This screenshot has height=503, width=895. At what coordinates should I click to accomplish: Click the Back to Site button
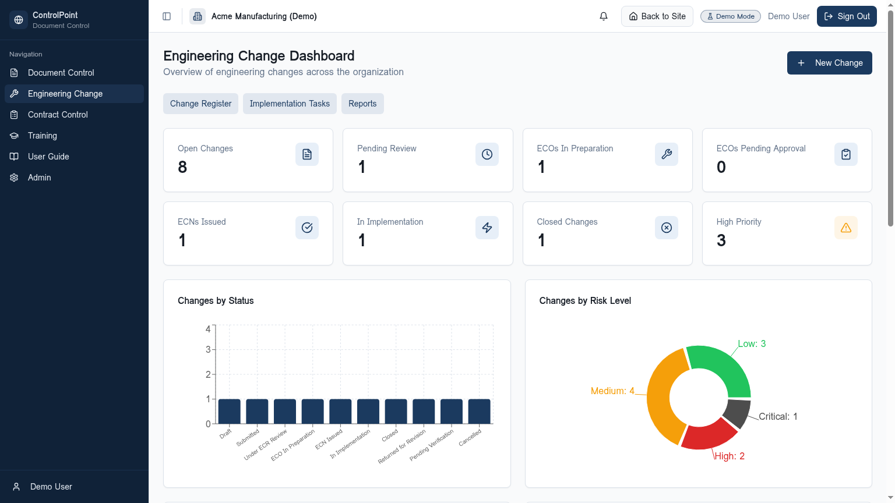pos(657,16)
